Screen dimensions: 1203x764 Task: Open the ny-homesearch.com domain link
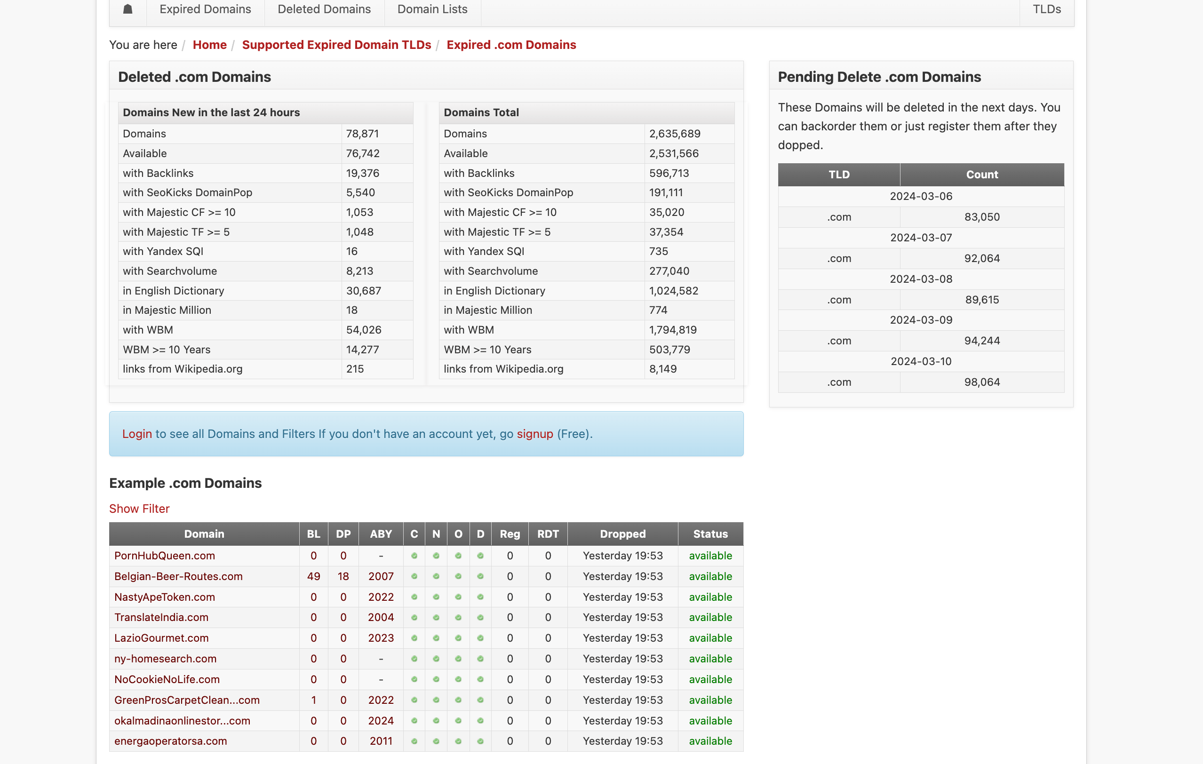tap(165, 659)
